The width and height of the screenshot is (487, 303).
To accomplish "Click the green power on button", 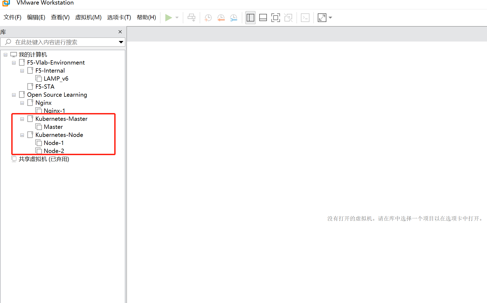I will 168,18.
